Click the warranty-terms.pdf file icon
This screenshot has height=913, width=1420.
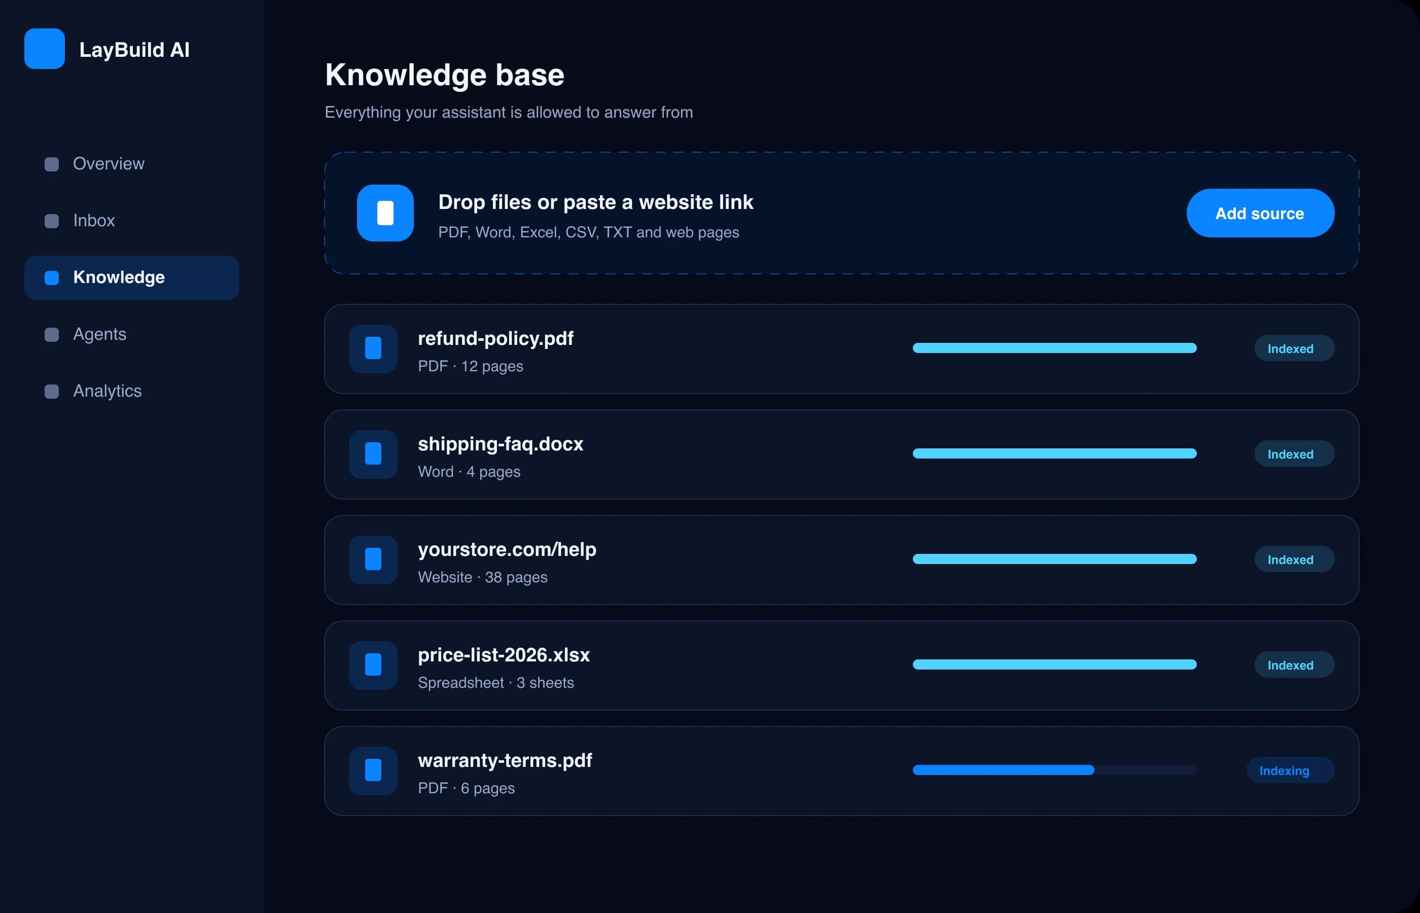[373, 770]
